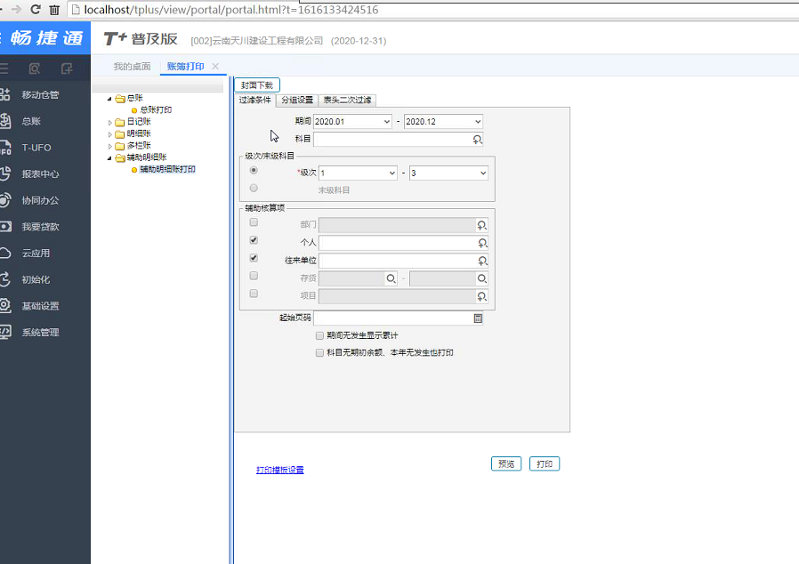Click the 打印 button
Viewport: 799px width, 564px height.
545,464
